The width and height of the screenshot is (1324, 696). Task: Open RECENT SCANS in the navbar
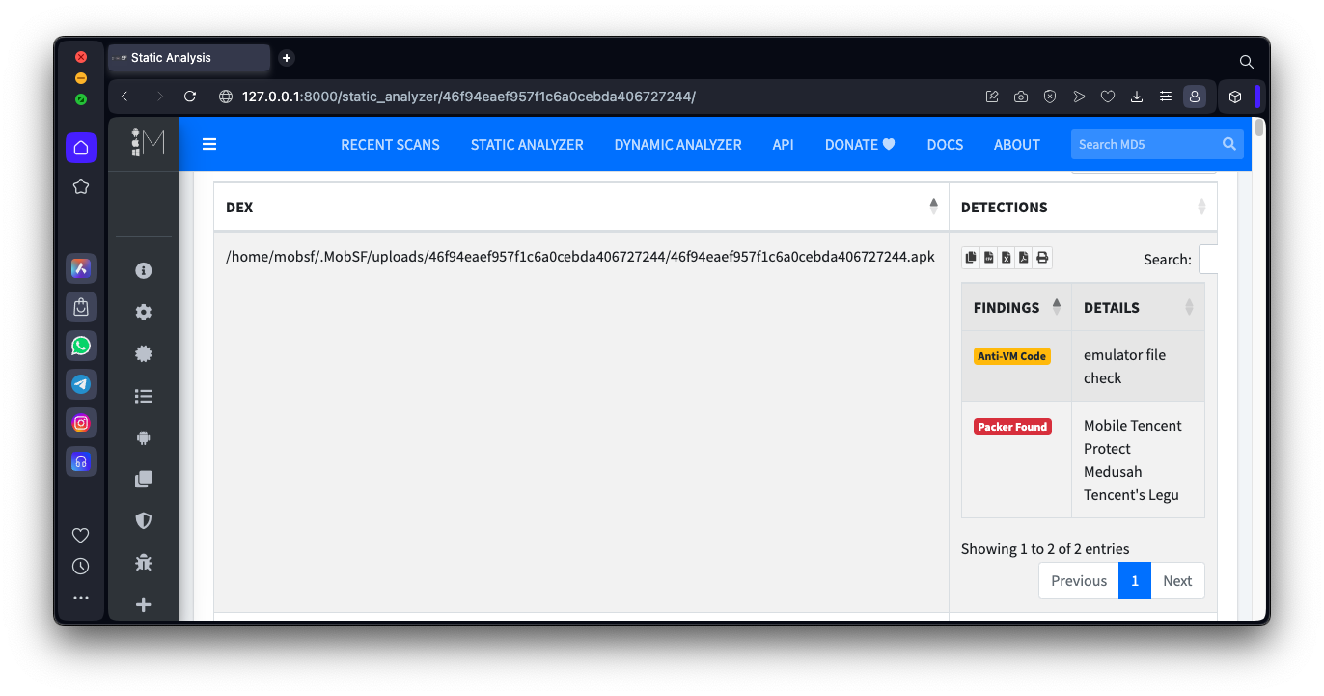pos(390,145)
